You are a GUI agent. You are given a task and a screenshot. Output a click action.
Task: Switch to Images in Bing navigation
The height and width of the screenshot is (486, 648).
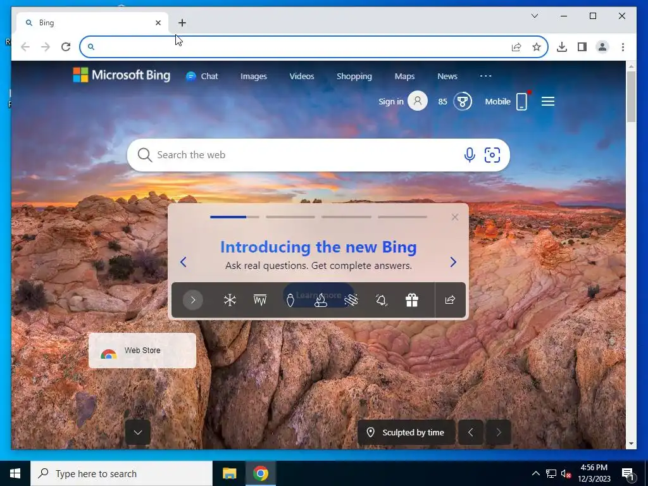coord(254,76)
